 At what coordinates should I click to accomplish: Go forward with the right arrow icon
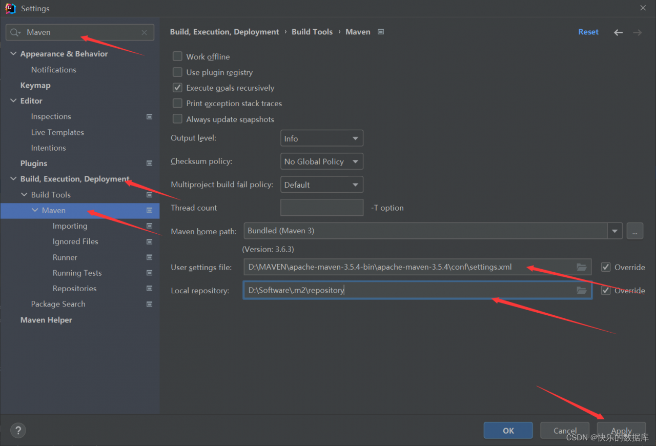(638, 32)
